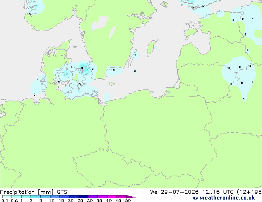Screen dimensions: 262x202
Task: Click legend label "40"
Action: pos(109,200)
